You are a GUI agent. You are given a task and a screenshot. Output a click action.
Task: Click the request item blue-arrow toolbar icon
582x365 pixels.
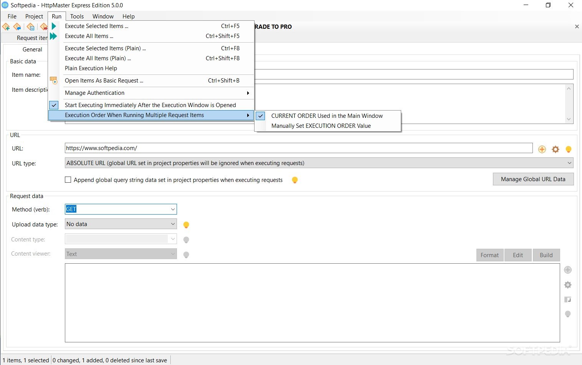coord(17,27)
